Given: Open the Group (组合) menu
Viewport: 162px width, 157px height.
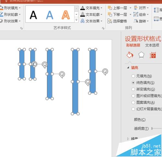Looking at the screenshot, I should click(141, 14).
